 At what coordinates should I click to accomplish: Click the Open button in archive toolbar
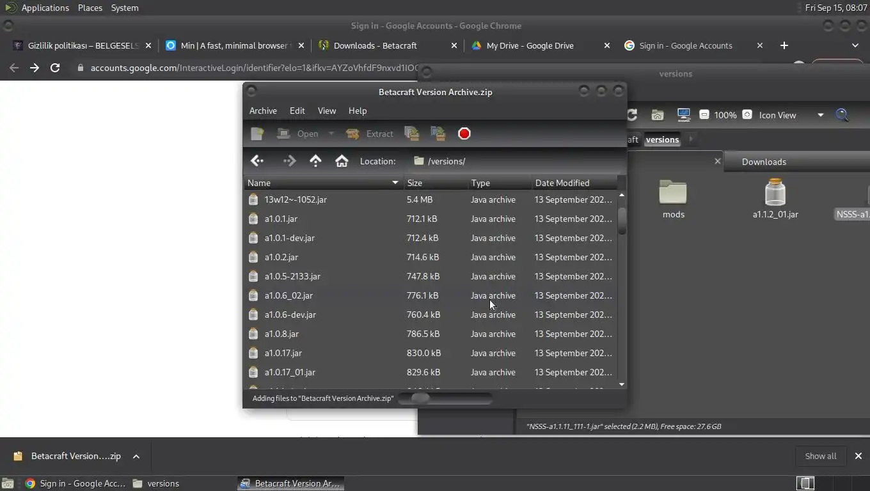pos(298,134)
